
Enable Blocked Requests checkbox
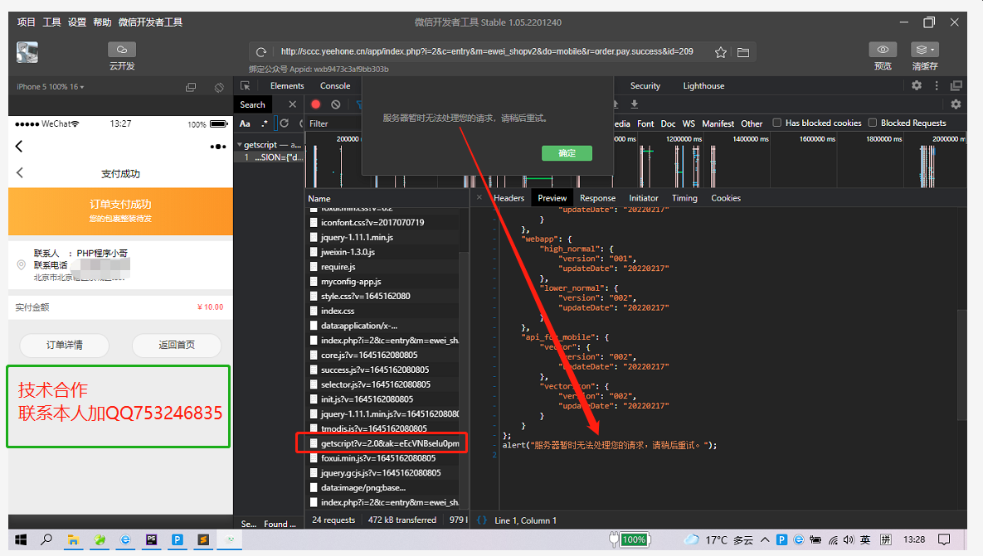(872, 123)
